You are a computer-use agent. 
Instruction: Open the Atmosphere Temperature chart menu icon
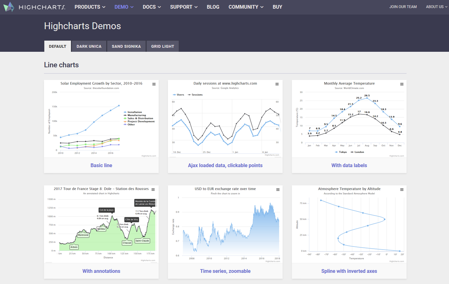[402, 190]
